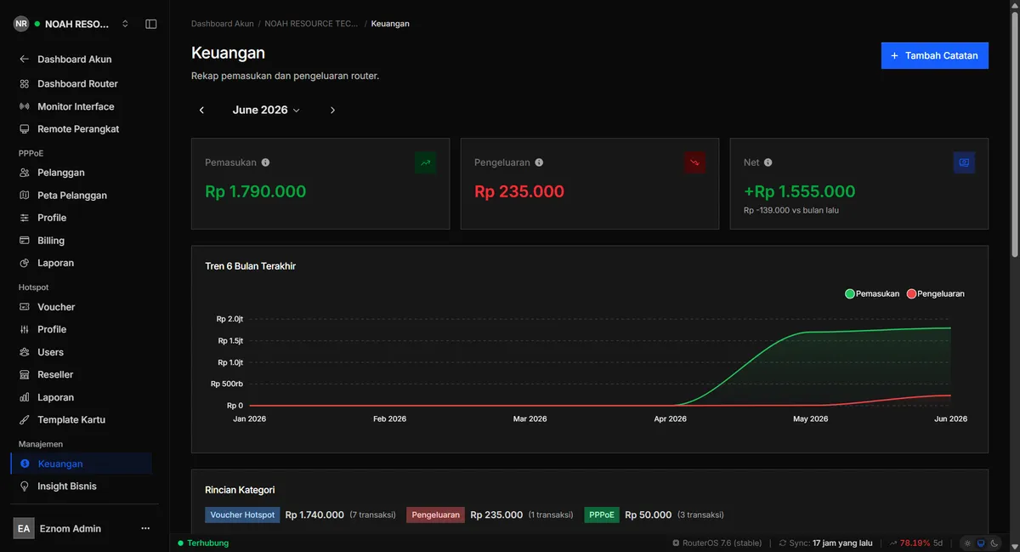Click the green PPPoE category badge
This screenshot has height=552, width=1020.
pyautogui.click(x=602, y=515)
